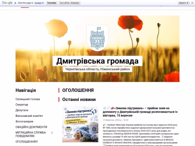Click Turn off for: Ukrainian button

[69, 3]
